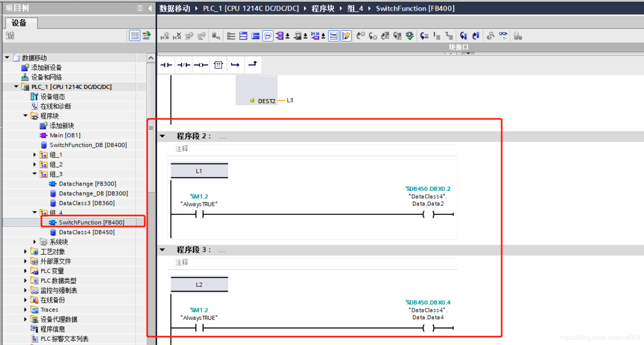
Task: Open the dropdown beside tag information icon
Action: 305,36
